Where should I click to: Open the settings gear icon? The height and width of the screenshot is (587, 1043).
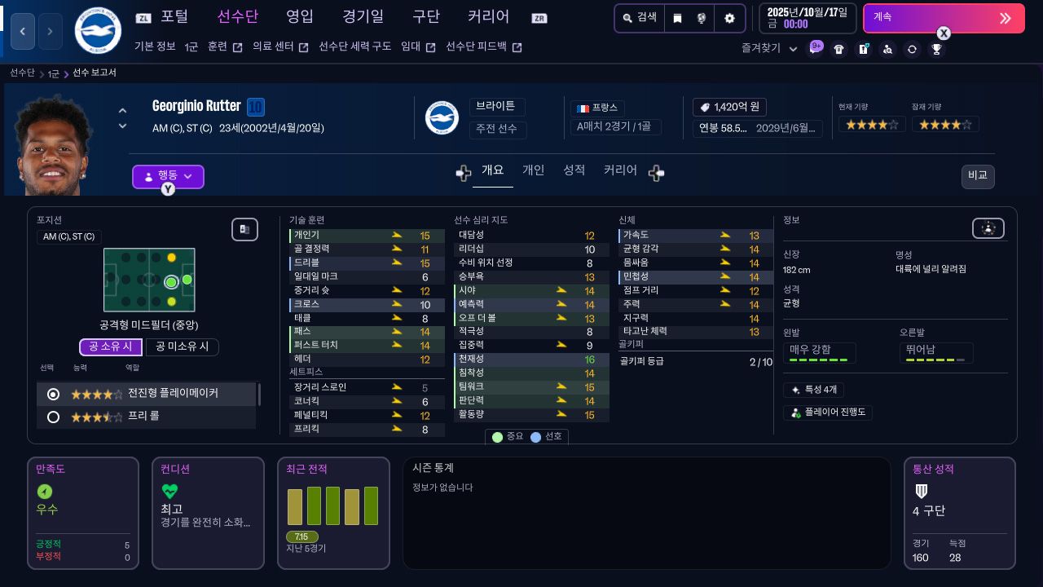click(x=729, y=18)
